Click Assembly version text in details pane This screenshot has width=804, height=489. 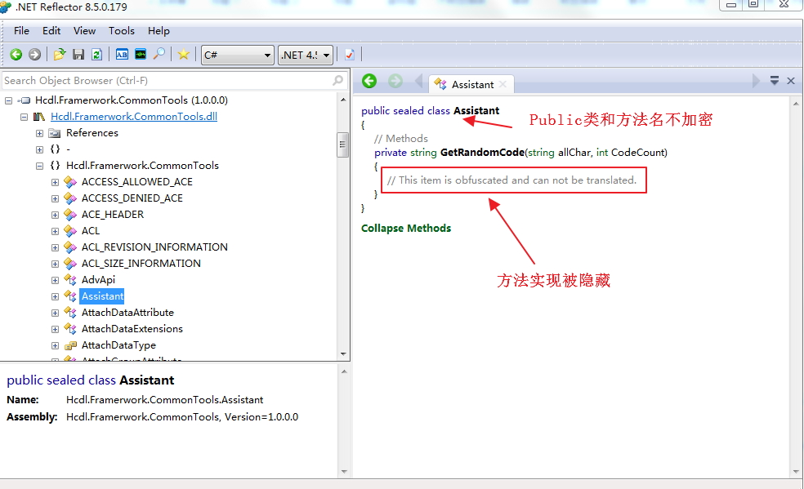click(x=182, y=417)
